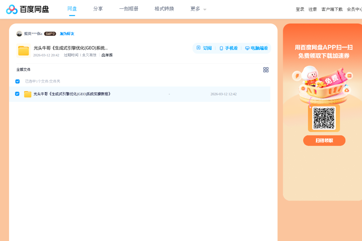Scan QR code image for download coupon
This screenshot has height=241, width=362.
coord(324,118)
